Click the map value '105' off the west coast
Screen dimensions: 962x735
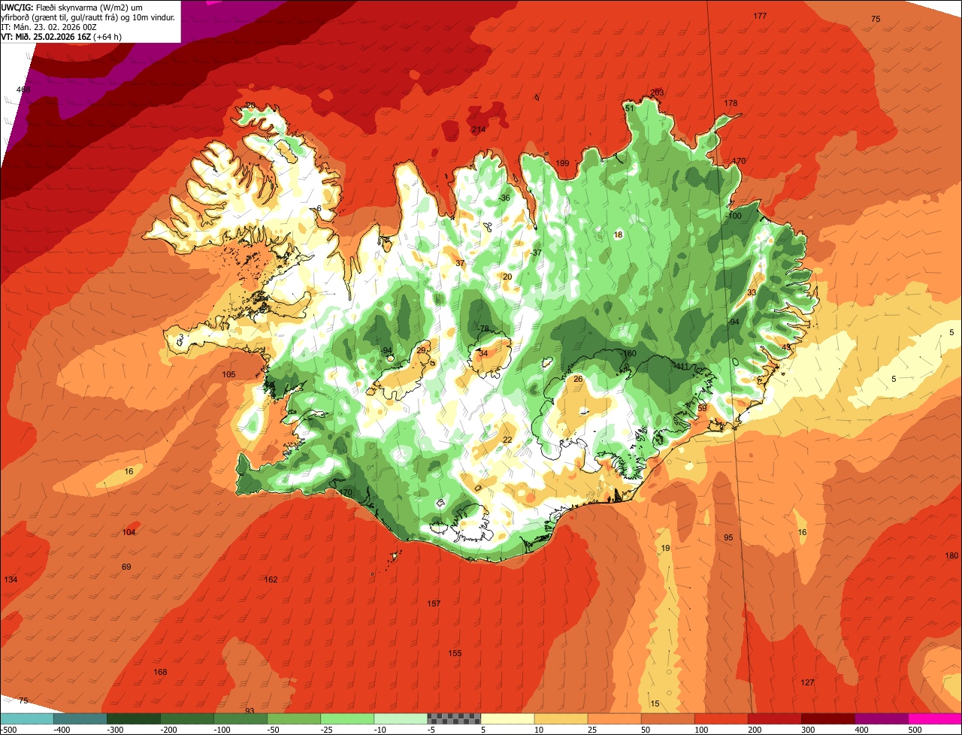228,374
